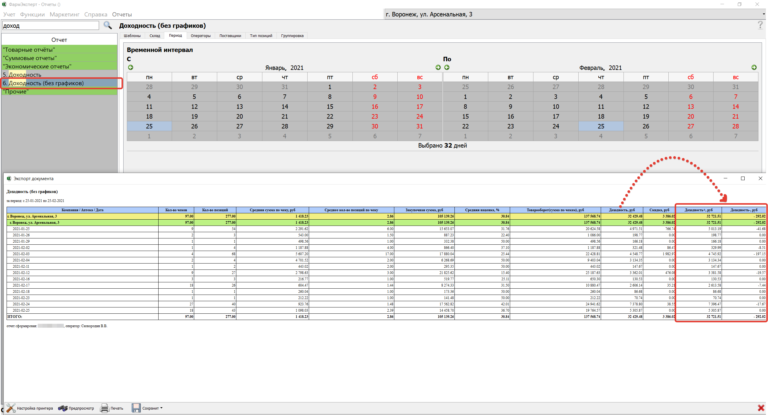Select February 19 in end calendar

(646, 117)
